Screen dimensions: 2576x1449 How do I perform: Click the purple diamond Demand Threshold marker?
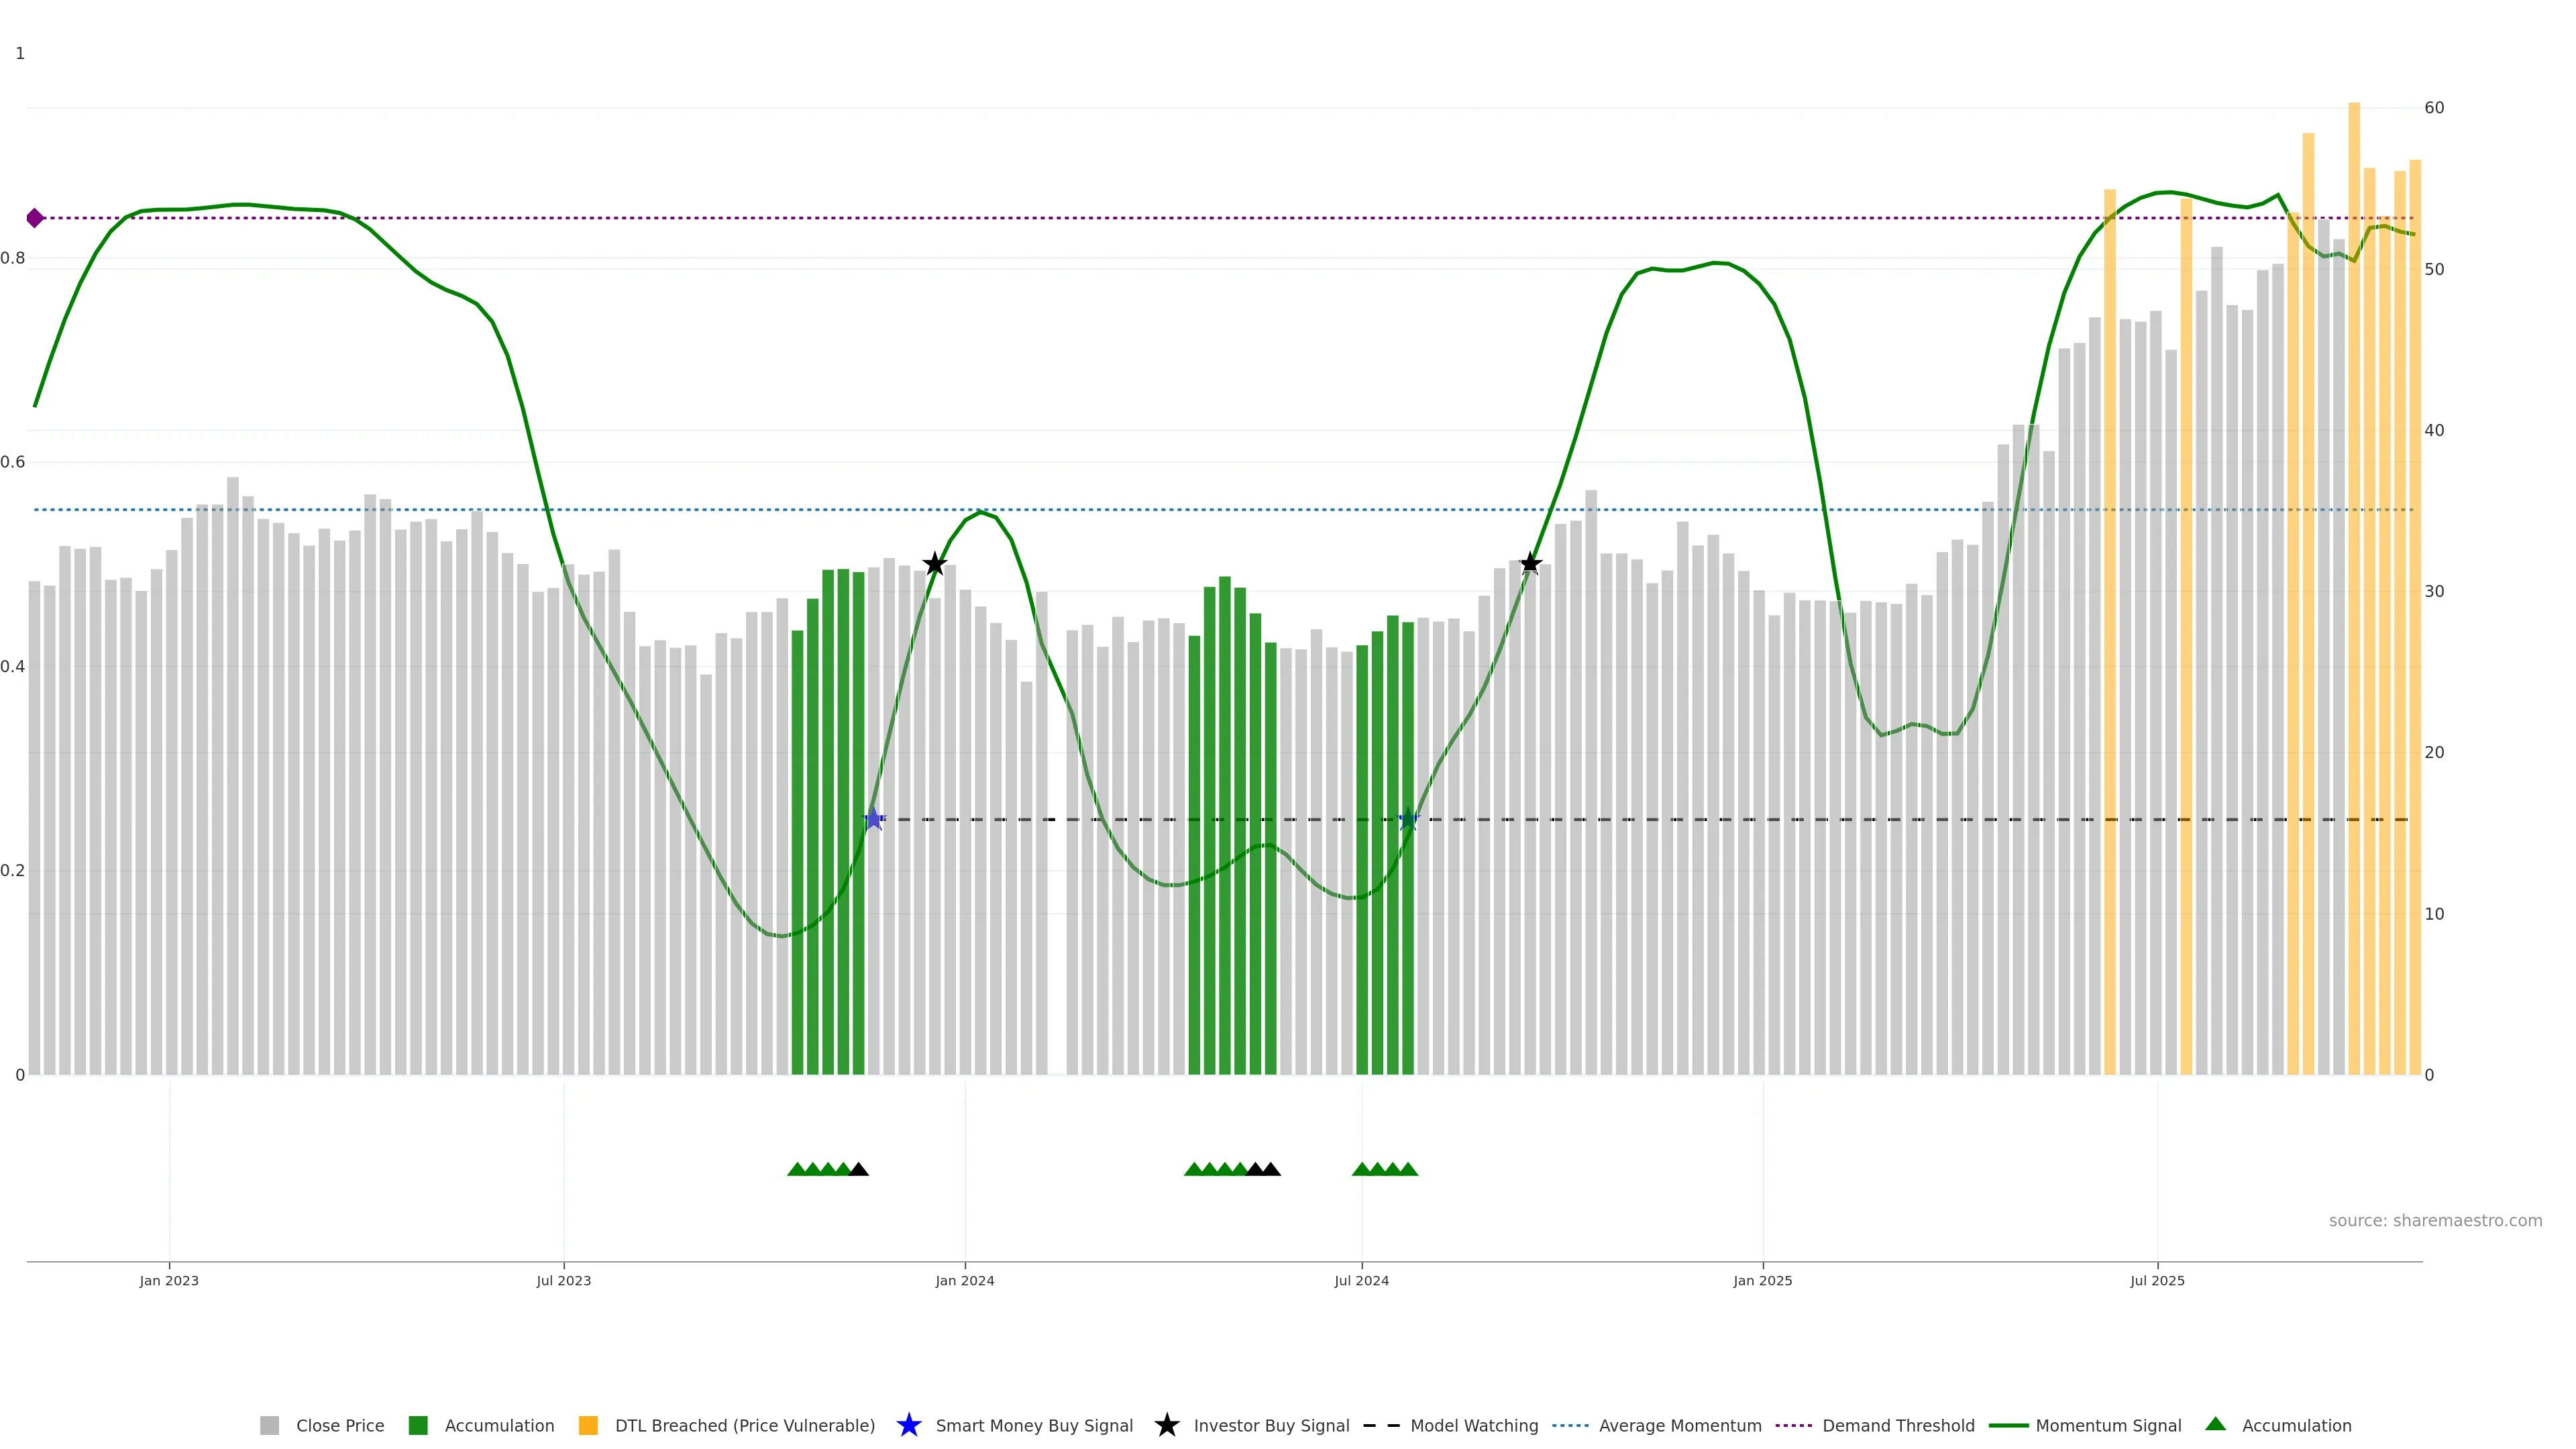click(x=35, y=218)
